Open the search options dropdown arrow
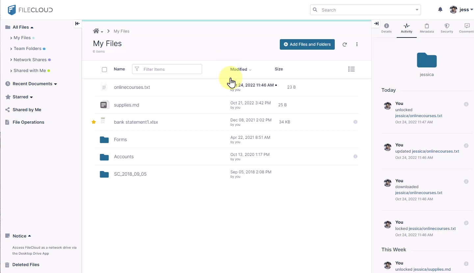This screenshot has height=273, width=474. pos(417,10)
